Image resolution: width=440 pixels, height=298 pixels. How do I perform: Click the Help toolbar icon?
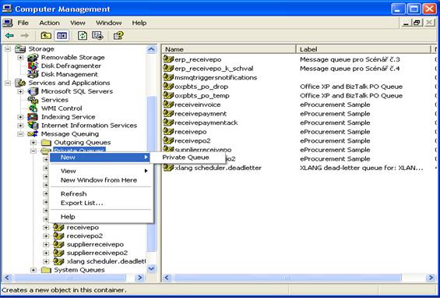click(x=118, y=36)
